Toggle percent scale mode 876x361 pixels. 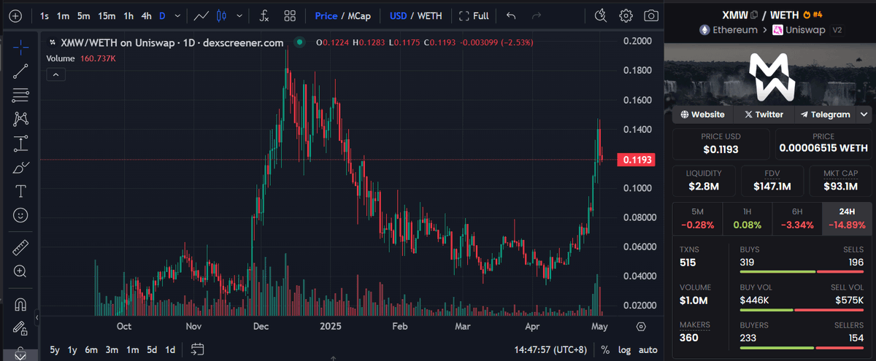tap(605, 349)
